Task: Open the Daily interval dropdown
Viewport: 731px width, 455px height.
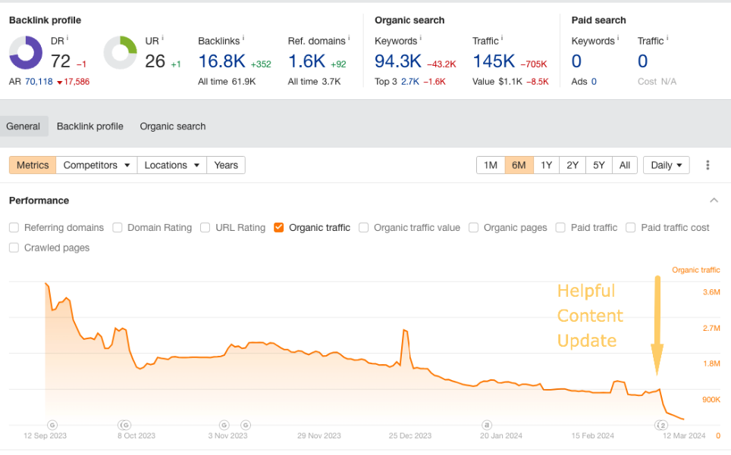Action: (666, 164)
